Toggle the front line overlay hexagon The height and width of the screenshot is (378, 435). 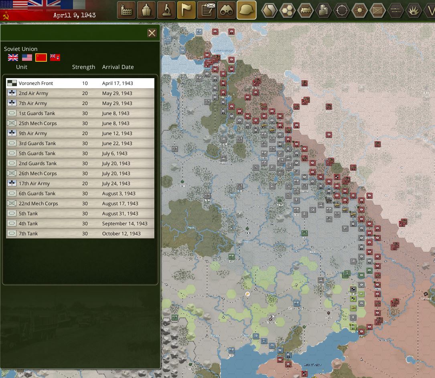395,10
